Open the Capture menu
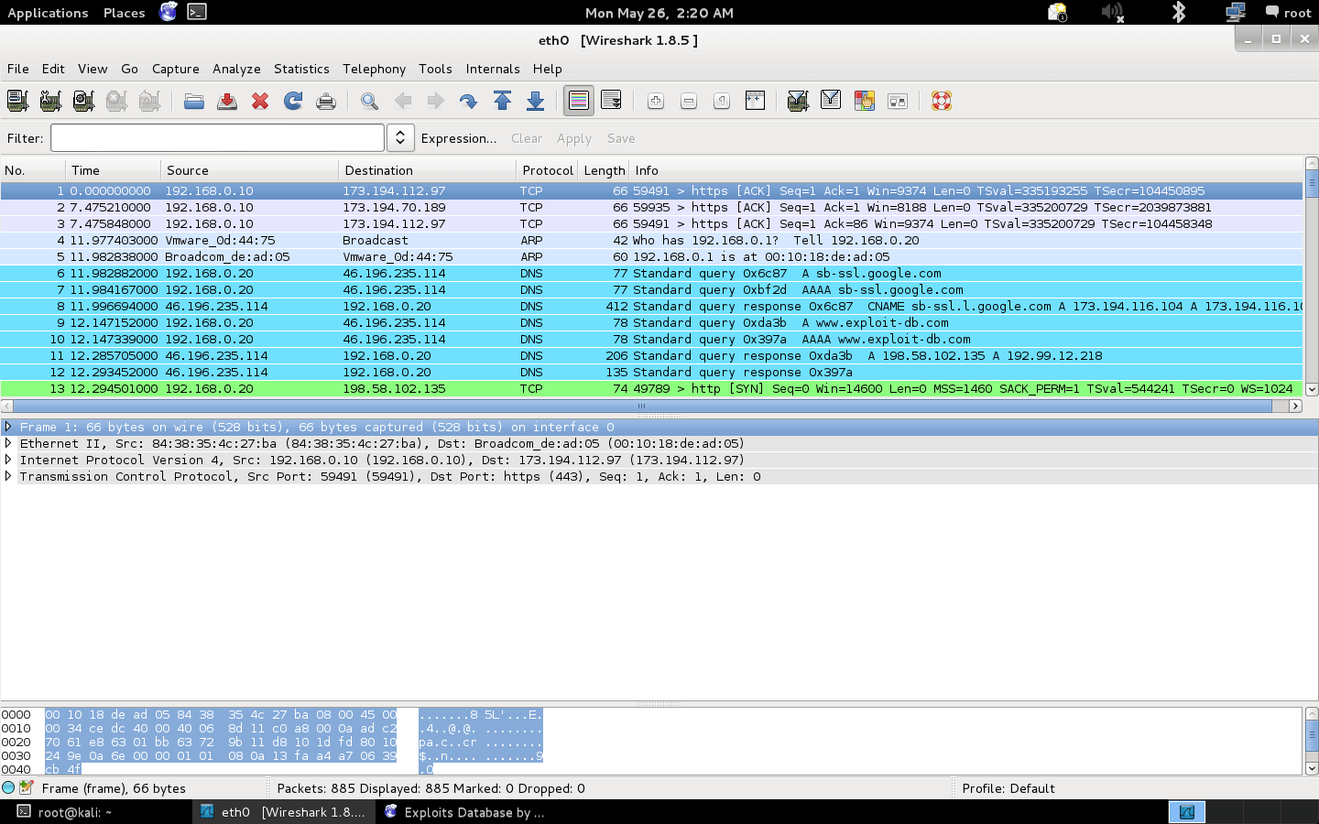The height and width of the screenshot is (824, 1319). (176, 69)
